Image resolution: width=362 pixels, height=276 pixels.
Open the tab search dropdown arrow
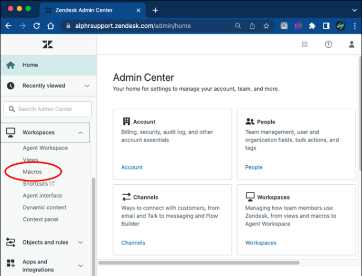354,10
